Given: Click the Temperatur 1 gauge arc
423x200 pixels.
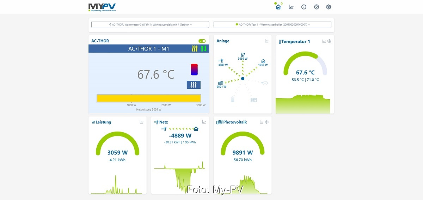Looking at the screenshot, I should [301, 56].
